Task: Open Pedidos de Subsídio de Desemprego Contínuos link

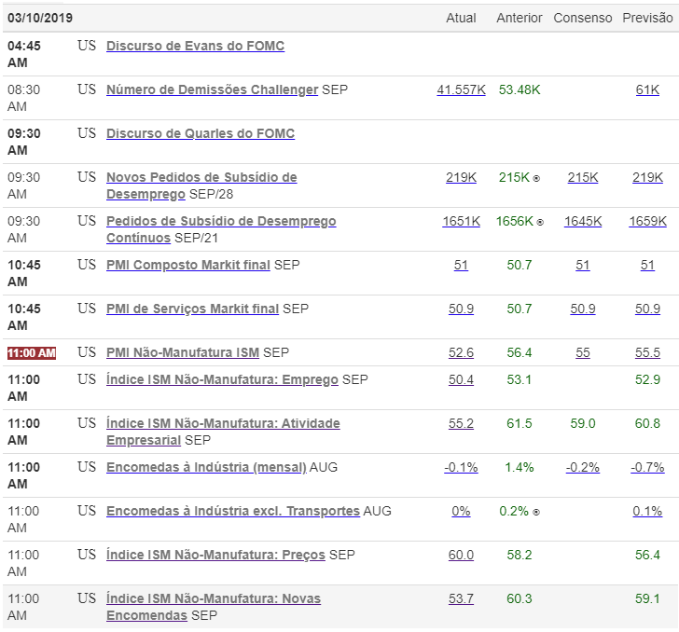Action: 221,229
